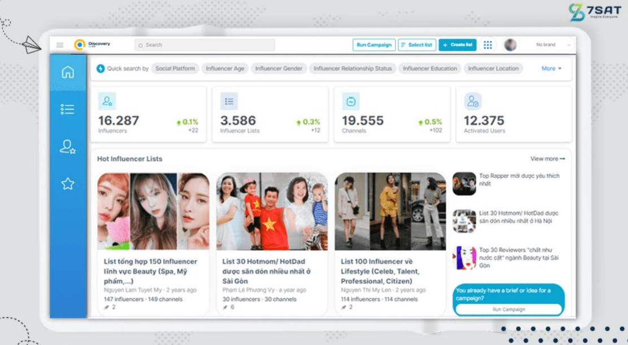Filter by Influencer Age
This screenshot has height=345, width=628.
pyautogui.click(x=225, y=68)
